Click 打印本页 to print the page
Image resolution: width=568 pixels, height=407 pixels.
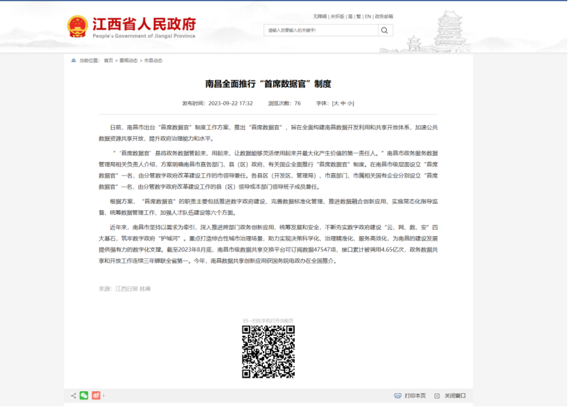(x=415, y=395)
